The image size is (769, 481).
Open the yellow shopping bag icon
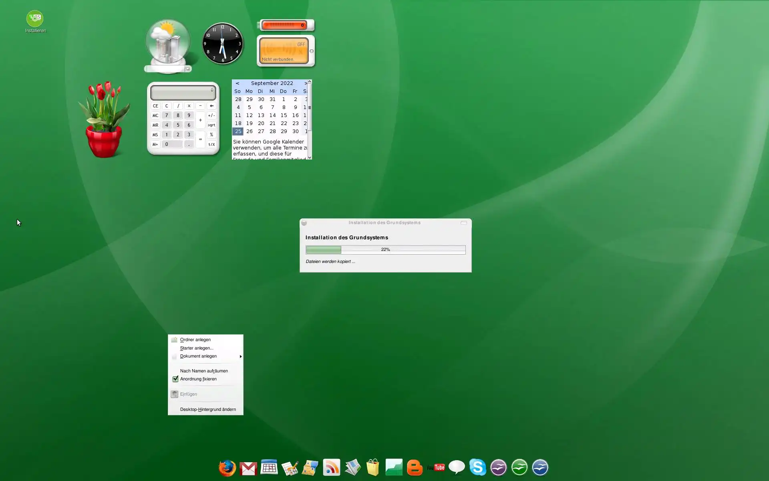[373, 467]
